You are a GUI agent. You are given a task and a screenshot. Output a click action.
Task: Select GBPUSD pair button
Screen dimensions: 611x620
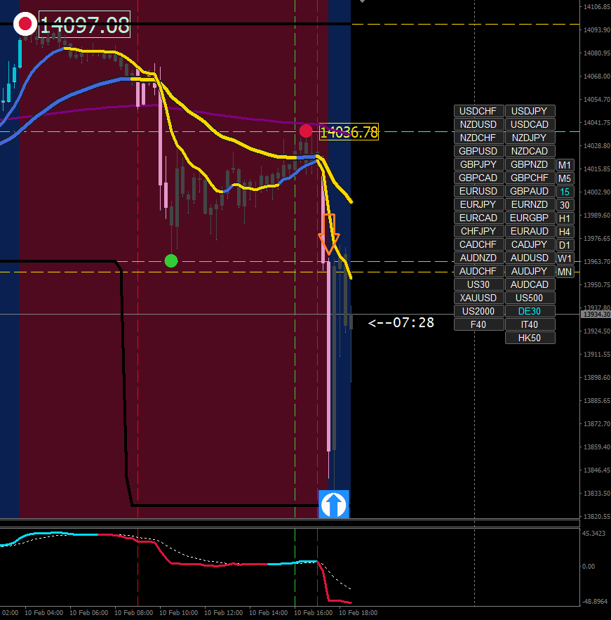tap(478, 151)
